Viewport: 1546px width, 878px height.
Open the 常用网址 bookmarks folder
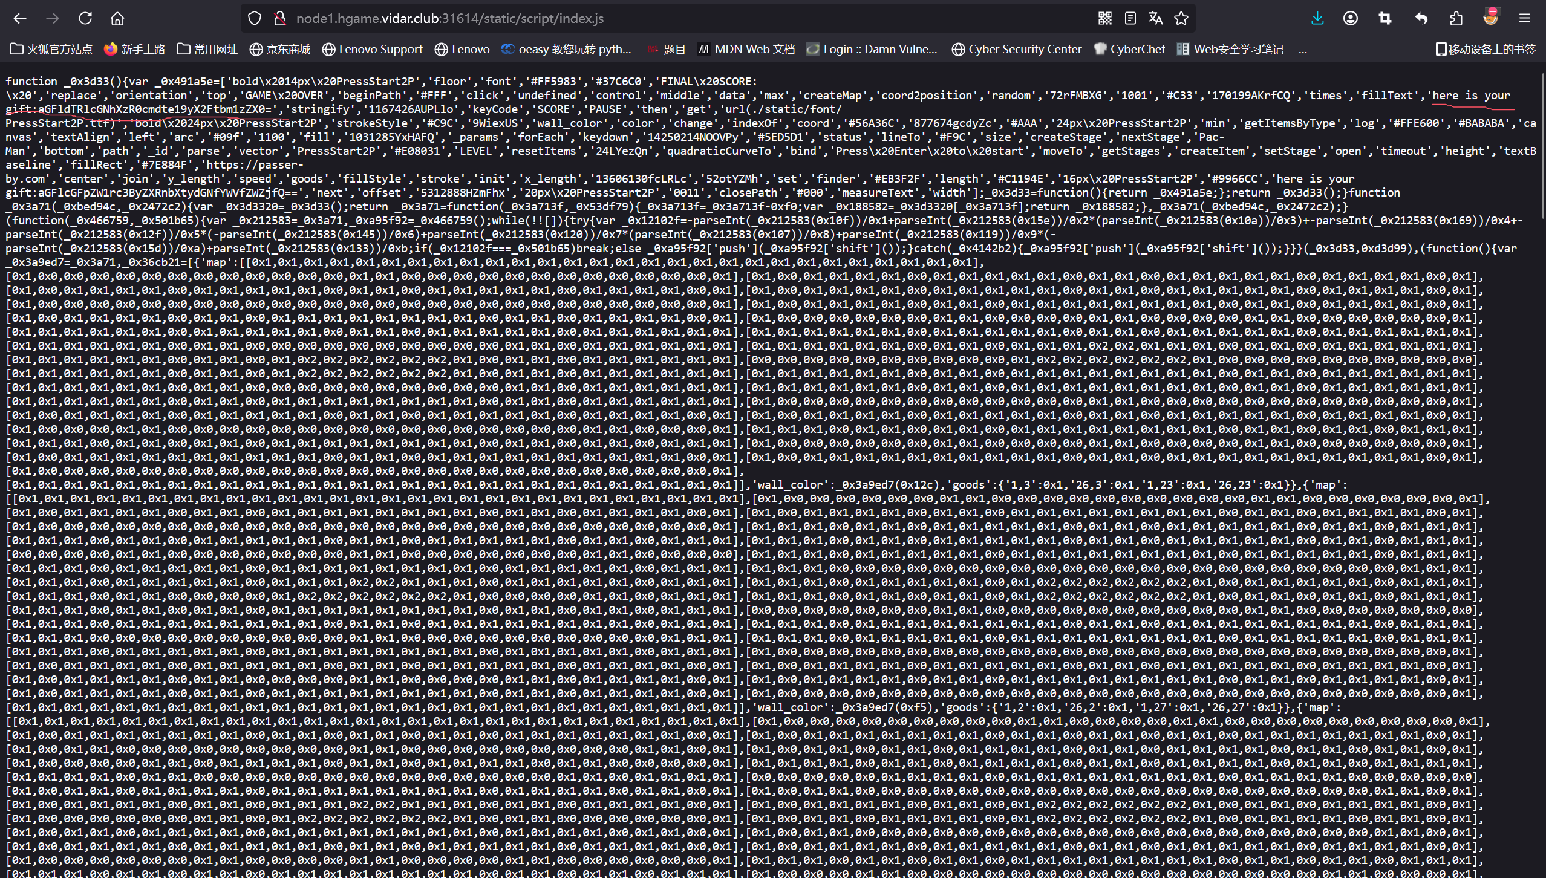[207, 49]
